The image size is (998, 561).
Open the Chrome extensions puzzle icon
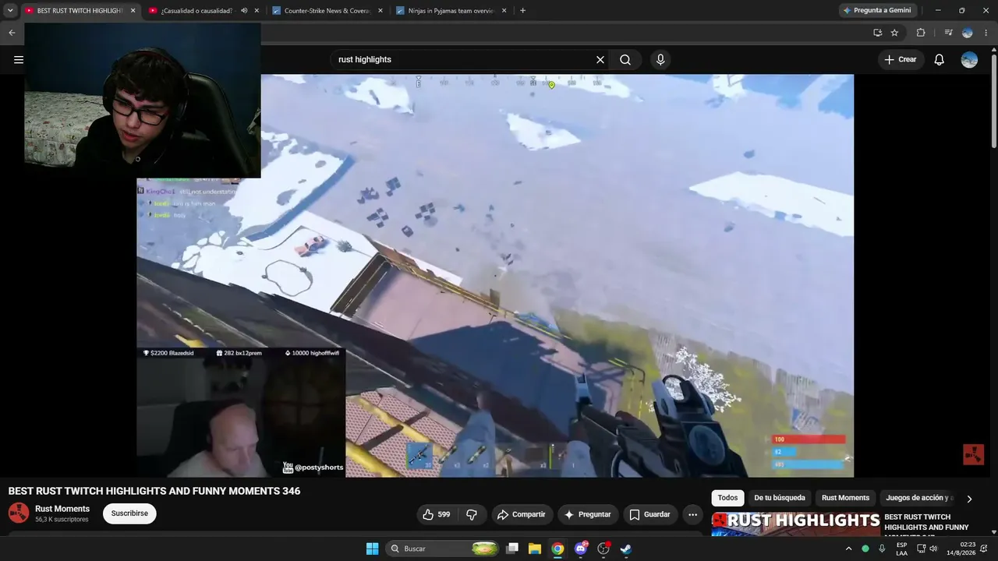pyautogui.click(x=921, y=33)
